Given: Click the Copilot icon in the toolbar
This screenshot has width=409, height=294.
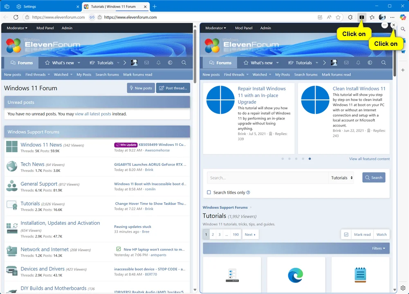Looking at the screenshot, I should point(403,17).
